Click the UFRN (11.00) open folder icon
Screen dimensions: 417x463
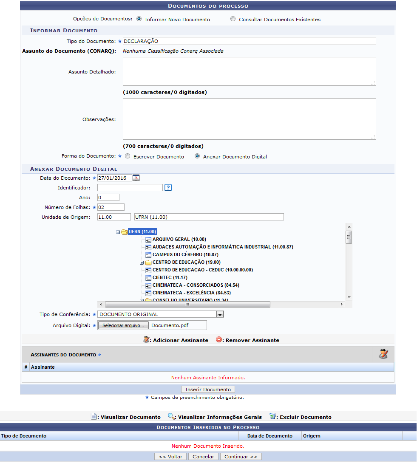click(x=125, y=232)
